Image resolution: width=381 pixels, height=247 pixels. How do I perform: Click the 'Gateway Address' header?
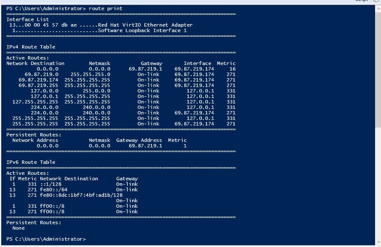139,140
